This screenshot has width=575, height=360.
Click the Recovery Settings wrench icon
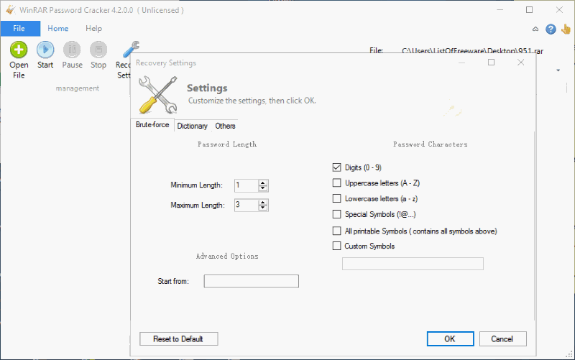[x=131, y=50]
